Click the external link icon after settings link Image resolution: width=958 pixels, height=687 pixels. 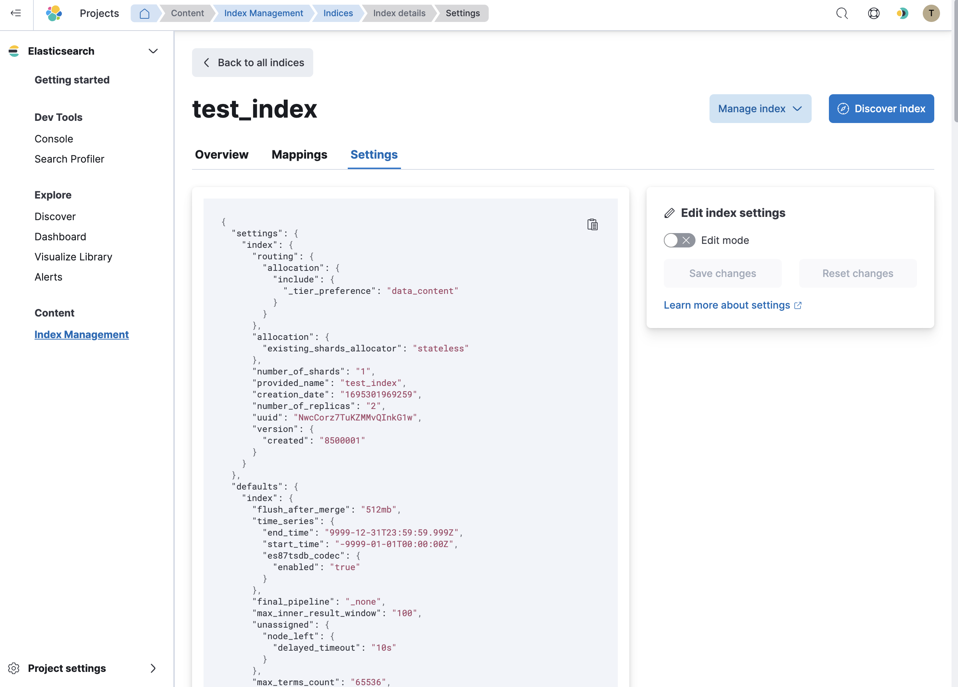tap(798, 305)
